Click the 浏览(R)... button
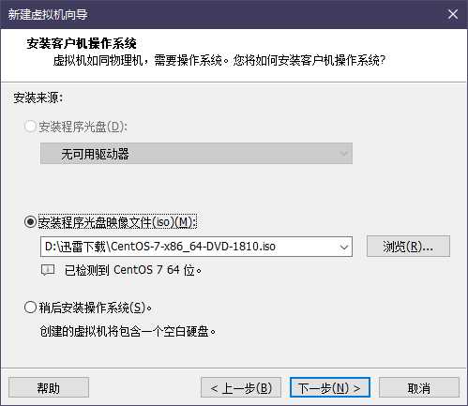Image resolution: width=468 pixels, height=406 pixels. [408, 247]
